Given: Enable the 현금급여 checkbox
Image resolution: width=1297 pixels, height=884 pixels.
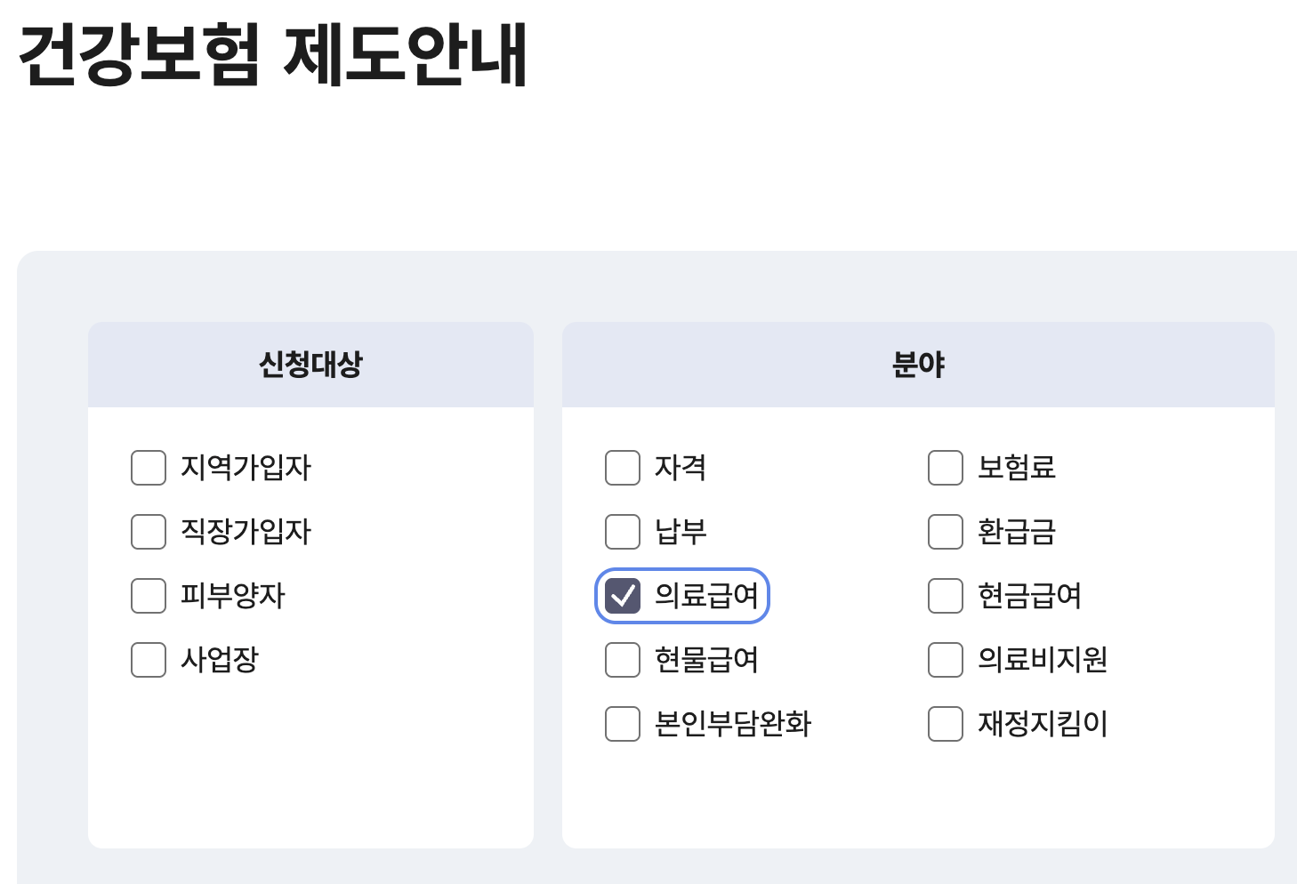Looking at the screenshot, I should [x=945, y=596].
